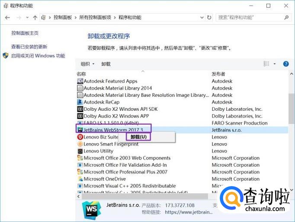Click 控制面板 in the breadcrumb path

click(x=63, y=17)
